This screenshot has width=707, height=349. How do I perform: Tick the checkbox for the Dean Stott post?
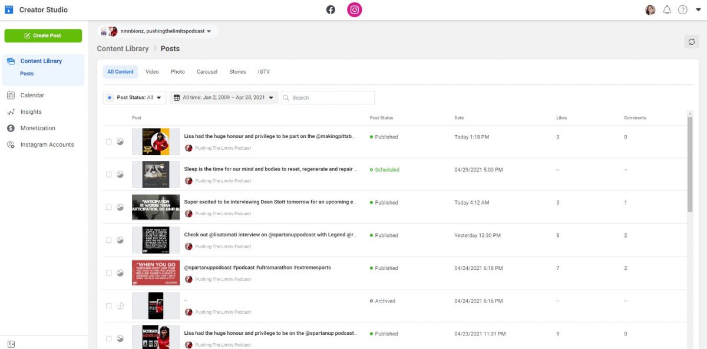108,208
